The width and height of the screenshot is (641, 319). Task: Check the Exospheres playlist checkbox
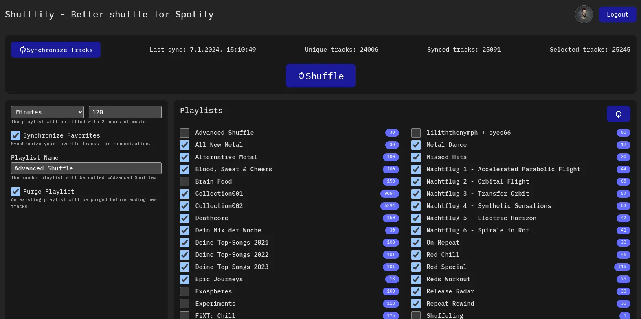(184, 291)
